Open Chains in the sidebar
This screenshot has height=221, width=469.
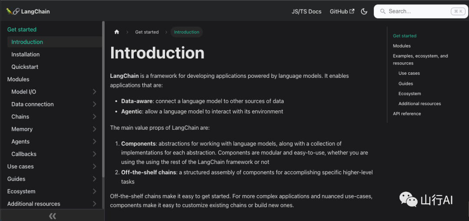[20, 117]
